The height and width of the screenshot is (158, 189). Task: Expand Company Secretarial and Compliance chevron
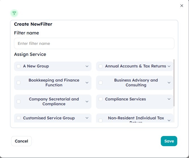[87, 102]
